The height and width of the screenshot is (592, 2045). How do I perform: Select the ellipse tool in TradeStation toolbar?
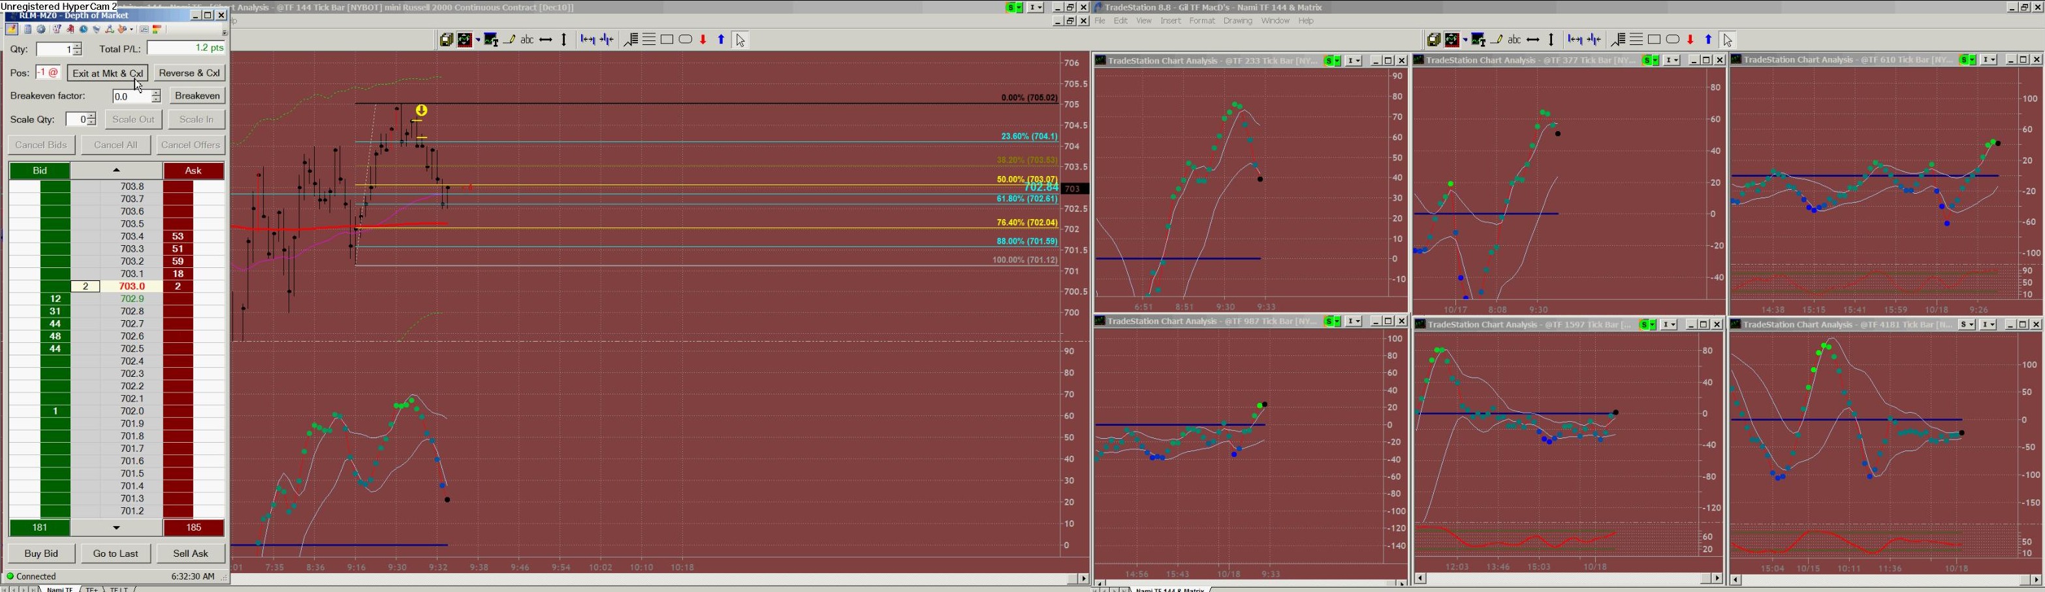click(x=1673, y=40)
